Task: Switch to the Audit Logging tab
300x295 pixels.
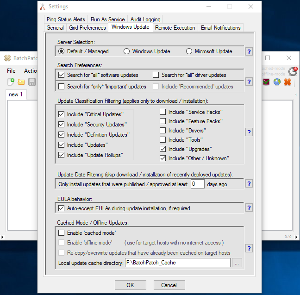Action: (x=145, y=19)
